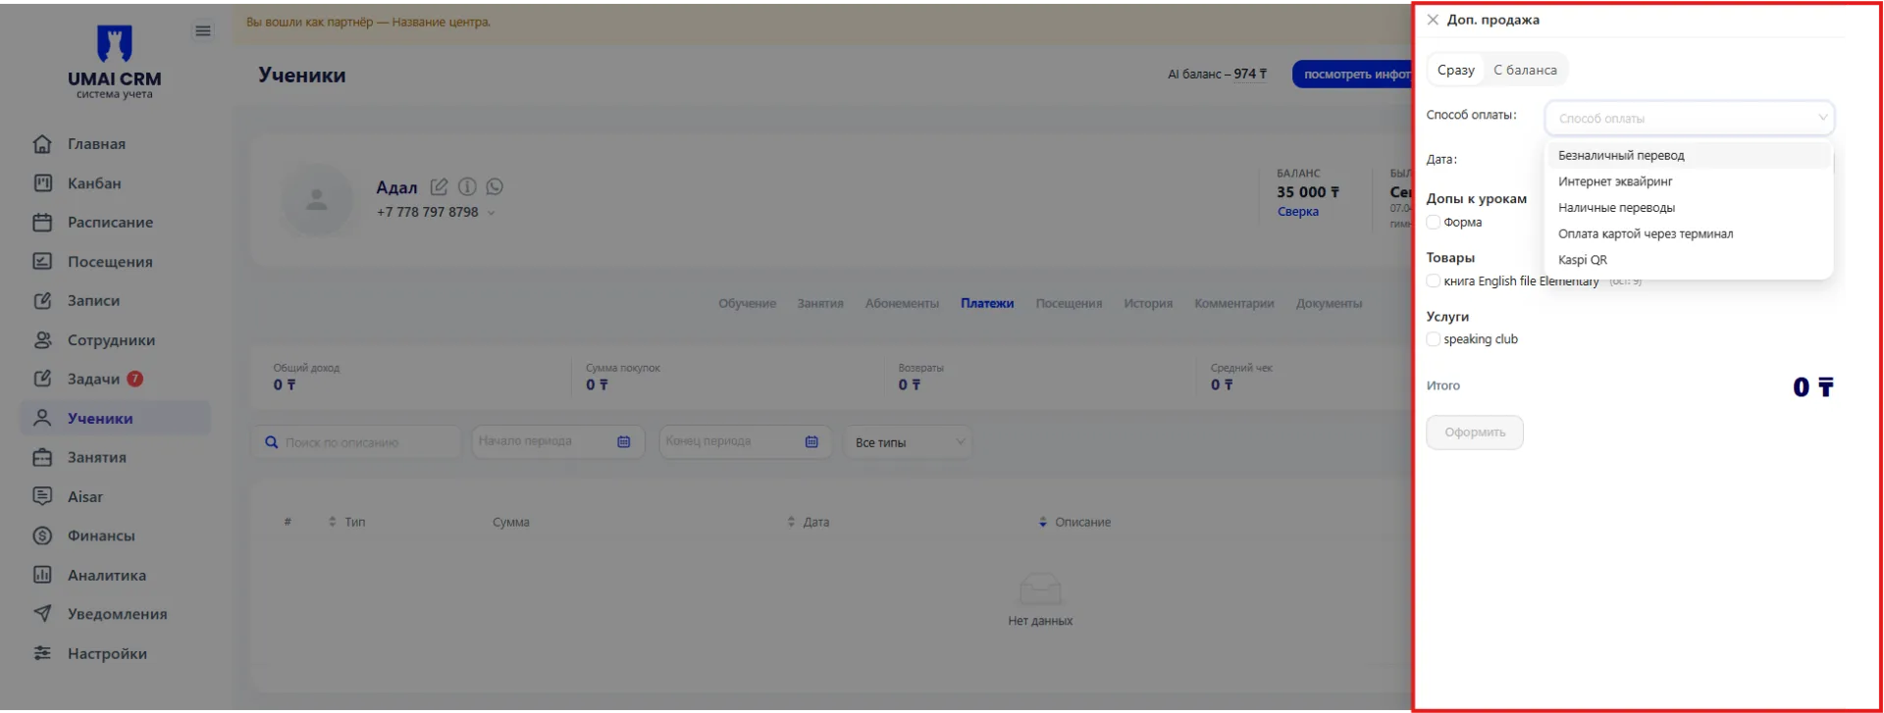The height and width of the screenshot is (713, 1884).
Task: Click calendar icon in Конец периода field
Action: [x=811, y=442]
